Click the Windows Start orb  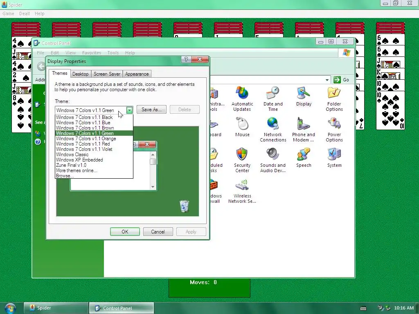pos(10,308)
